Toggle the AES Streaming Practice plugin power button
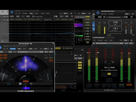 (x=98, y=12)
